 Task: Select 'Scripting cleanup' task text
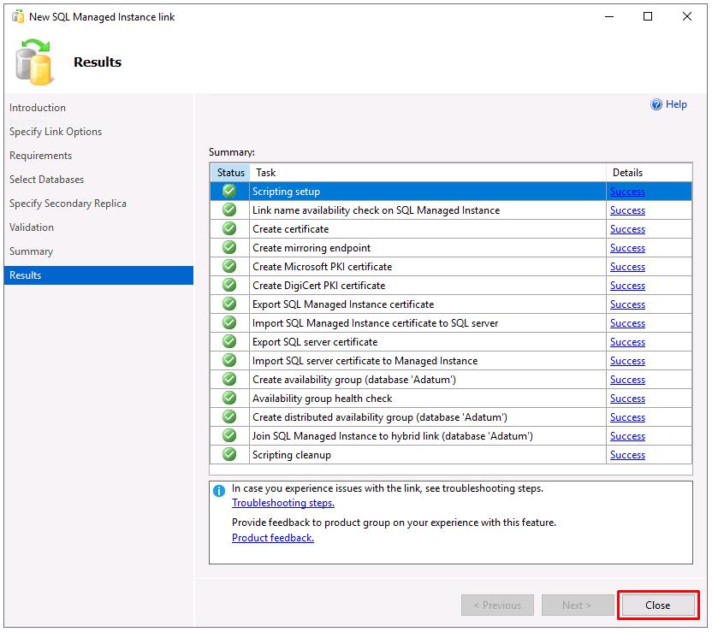[292, 455]
